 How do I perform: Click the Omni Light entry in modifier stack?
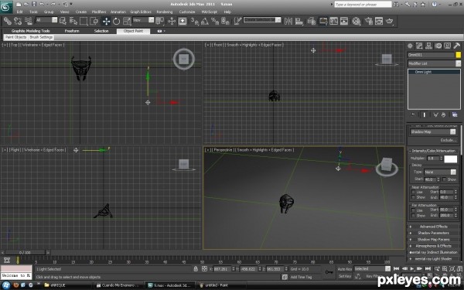pos(434,72)
